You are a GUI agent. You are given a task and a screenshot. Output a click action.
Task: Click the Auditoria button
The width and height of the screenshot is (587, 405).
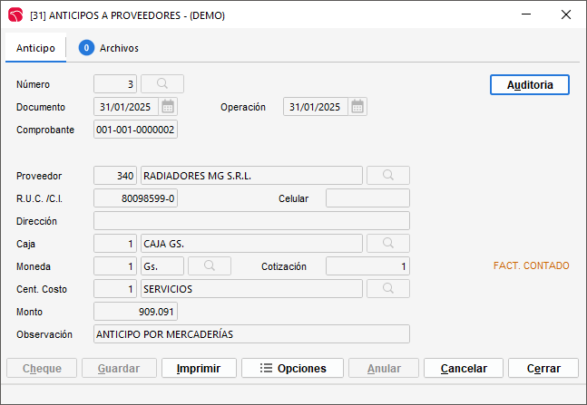click(530, 84)
